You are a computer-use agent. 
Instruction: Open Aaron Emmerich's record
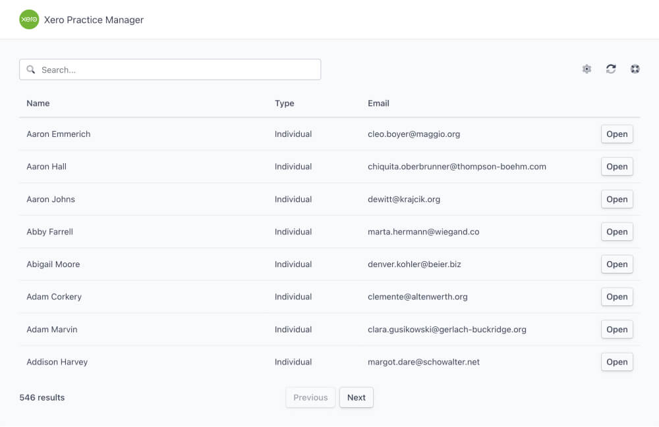pyautogui.click(x=616, y=134)
